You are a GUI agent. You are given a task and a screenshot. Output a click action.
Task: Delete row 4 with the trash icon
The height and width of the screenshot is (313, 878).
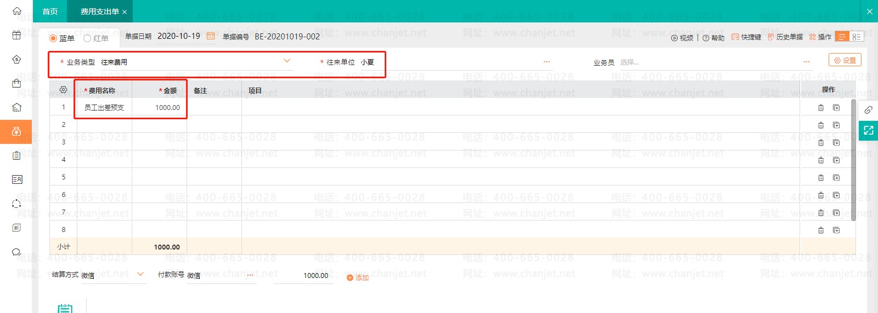(x=821, y=160)
